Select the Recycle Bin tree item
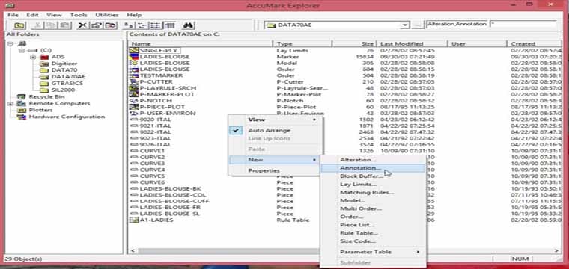The image size is (569, 269). pos(46,96)
